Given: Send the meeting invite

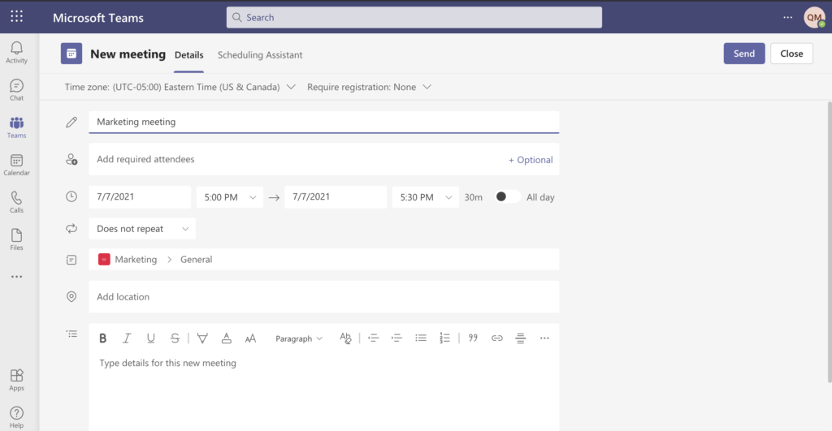Looking at the screenshot, I should (744, 54).
